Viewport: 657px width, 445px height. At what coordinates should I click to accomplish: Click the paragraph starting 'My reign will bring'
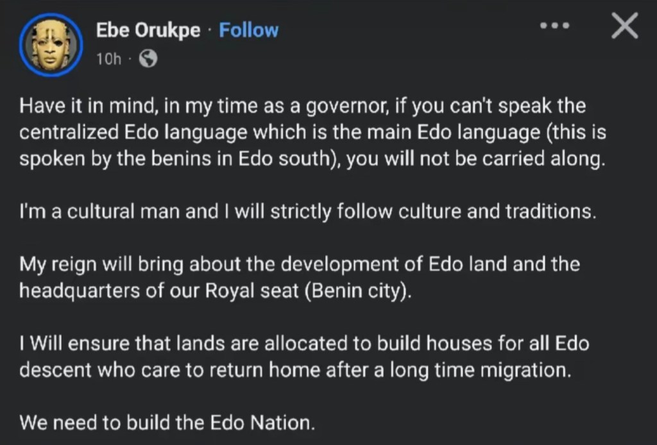pos(300,278)
